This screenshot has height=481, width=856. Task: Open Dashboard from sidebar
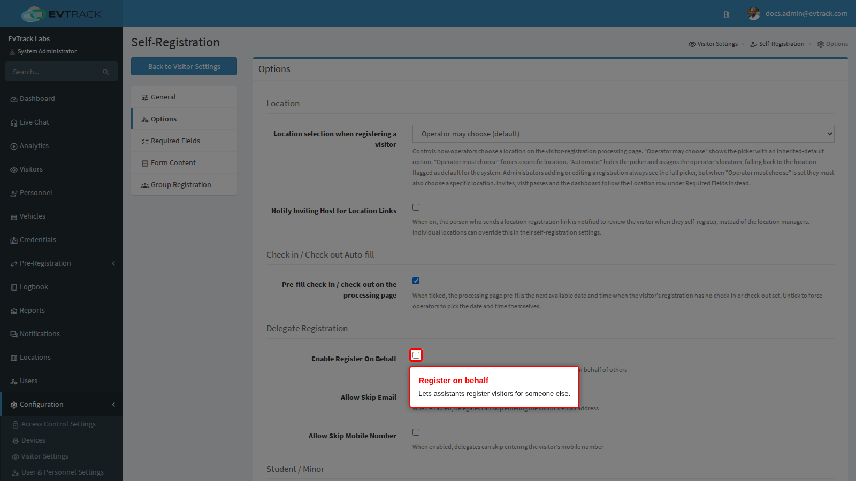[62, 99]
